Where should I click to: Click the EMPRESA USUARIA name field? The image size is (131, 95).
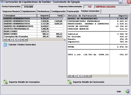112,7
